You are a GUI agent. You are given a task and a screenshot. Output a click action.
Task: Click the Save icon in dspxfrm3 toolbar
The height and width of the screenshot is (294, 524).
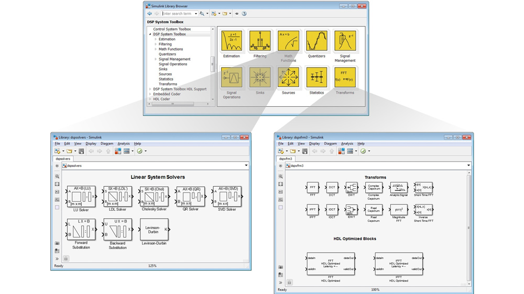tap(304, 151)
